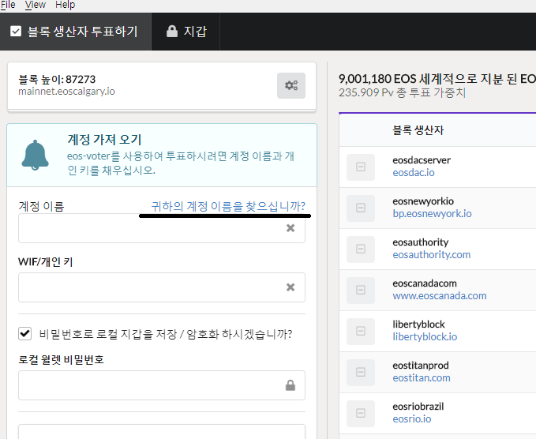Image resolution: width=536 pixels, height=439 pixels.
Task: Open the Help menu
Action: tap(65, 5)
